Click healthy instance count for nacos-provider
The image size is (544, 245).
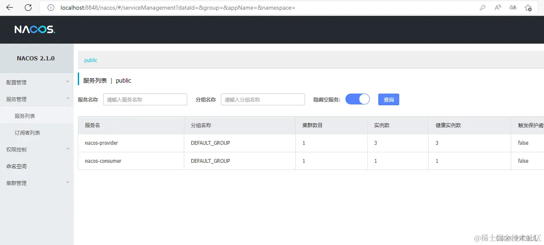[x=437, y=143]
